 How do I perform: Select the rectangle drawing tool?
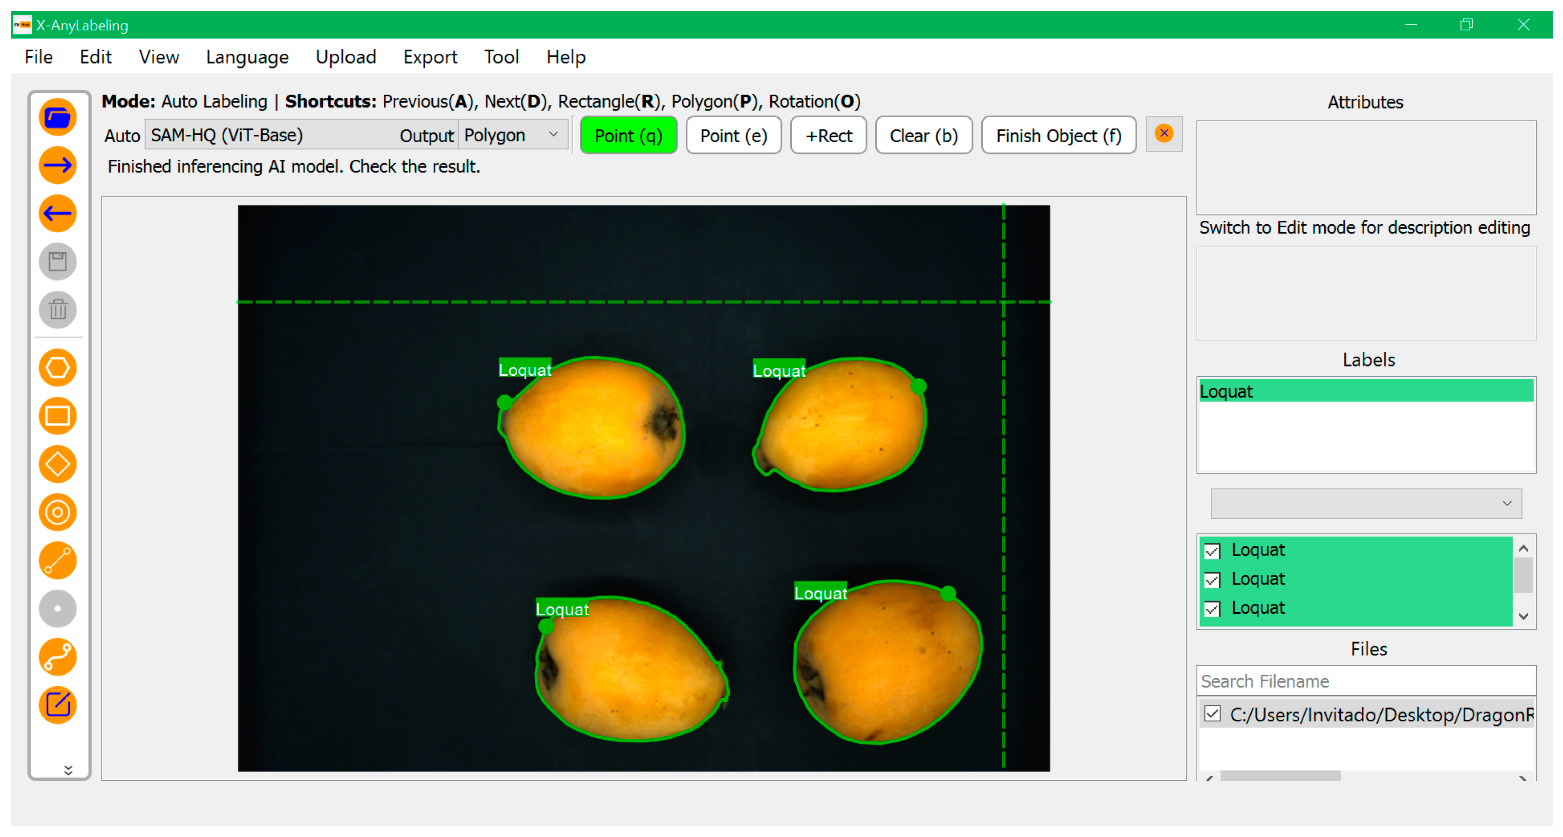[58, 417]
